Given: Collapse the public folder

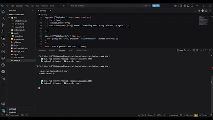Looking at the screenshot, I should [x=9, y=33].
